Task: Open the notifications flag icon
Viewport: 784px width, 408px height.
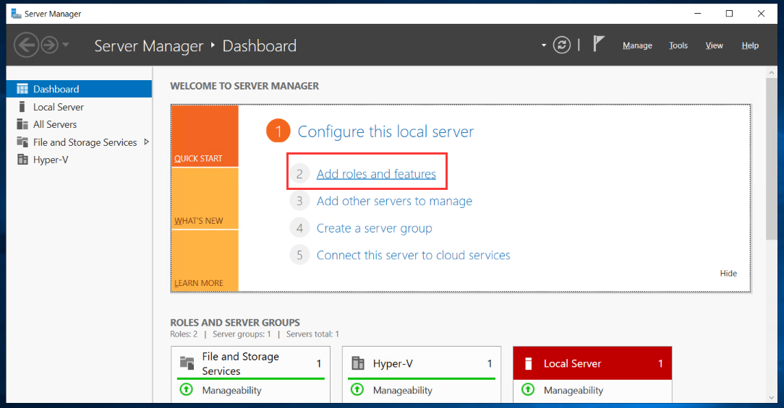Action: 599,44
